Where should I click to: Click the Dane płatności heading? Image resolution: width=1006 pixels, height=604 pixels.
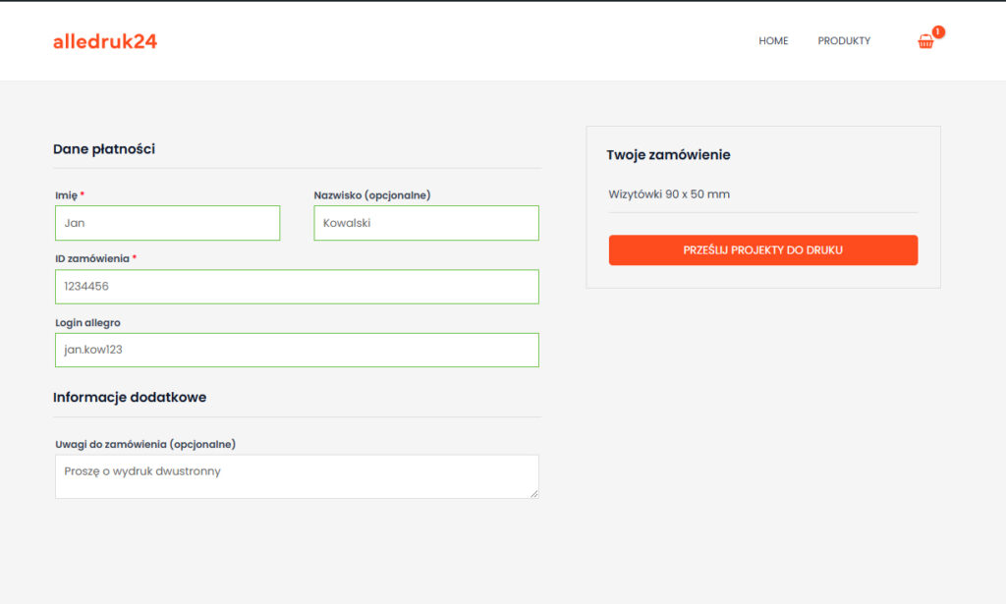(x=104, y=148)
